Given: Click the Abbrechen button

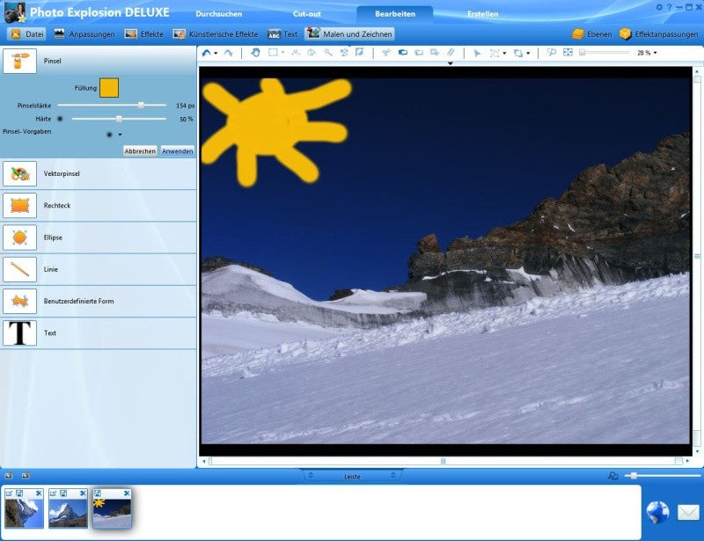Looking at the screenshot, I should pos(140,151).
